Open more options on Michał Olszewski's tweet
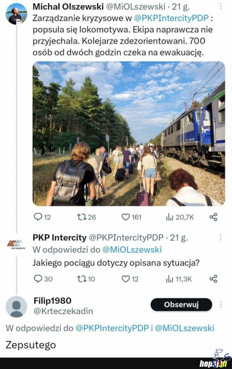Viewport: 232px width, 369px height. (221, 7)
